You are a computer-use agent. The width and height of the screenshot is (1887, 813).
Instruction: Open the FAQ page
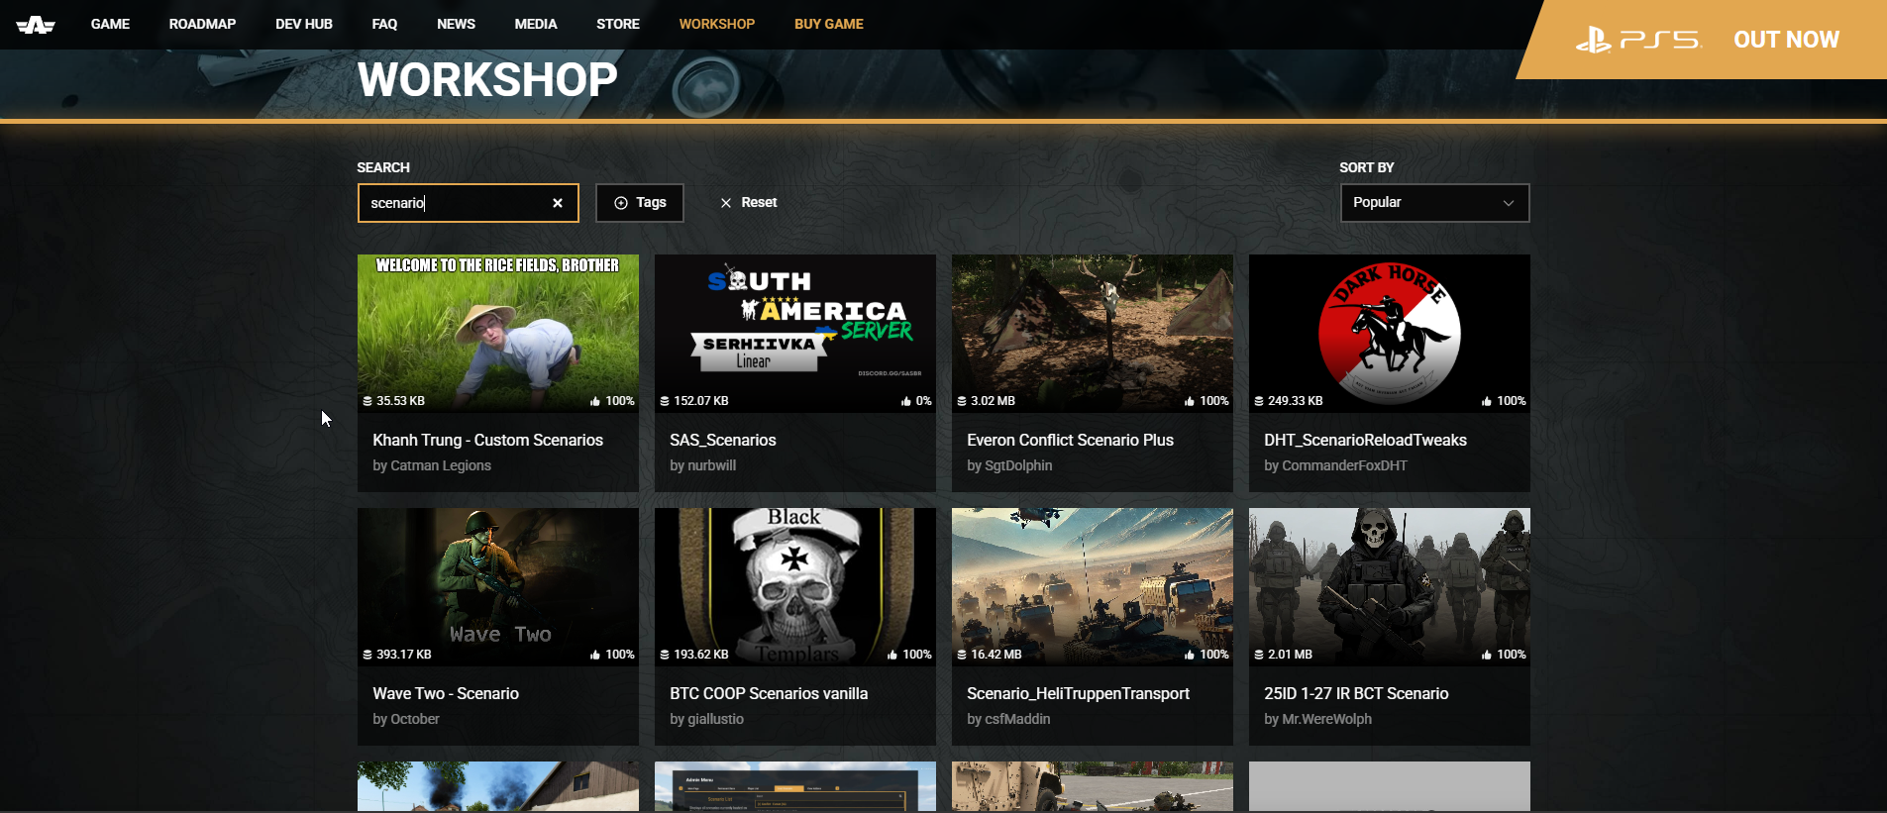(384, 24)
